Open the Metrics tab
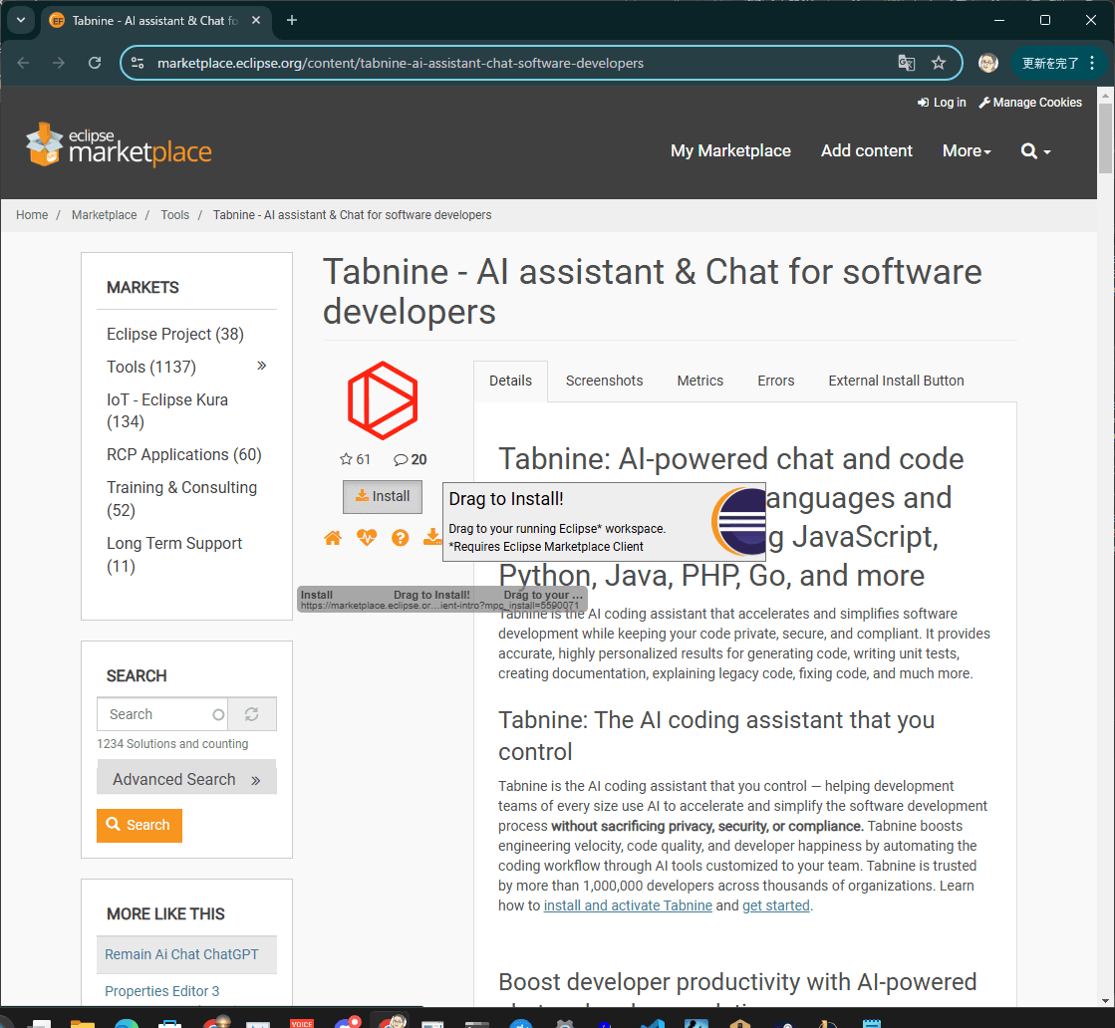The width and height of the screenshot is (1115, 1028). [x=699, y=381]
